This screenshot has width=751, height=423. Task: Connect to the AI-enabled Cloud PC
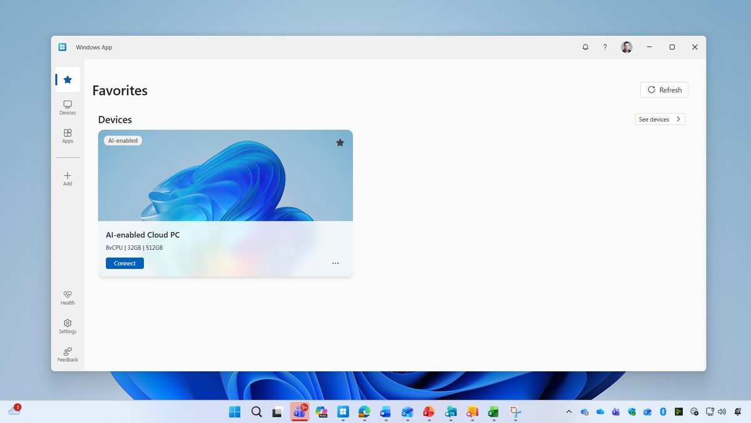[125, 263]
